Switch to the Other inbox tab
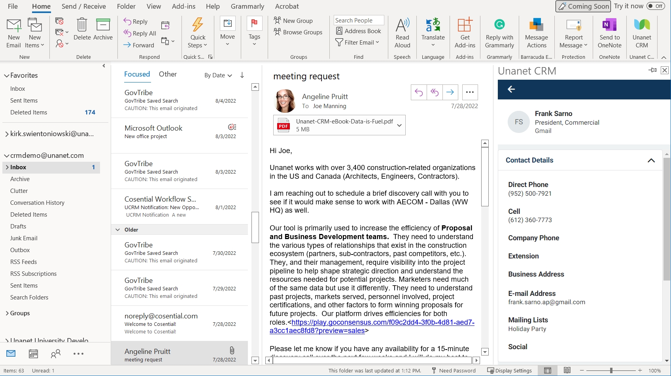The image size is (671, 376). pos(168,74)
